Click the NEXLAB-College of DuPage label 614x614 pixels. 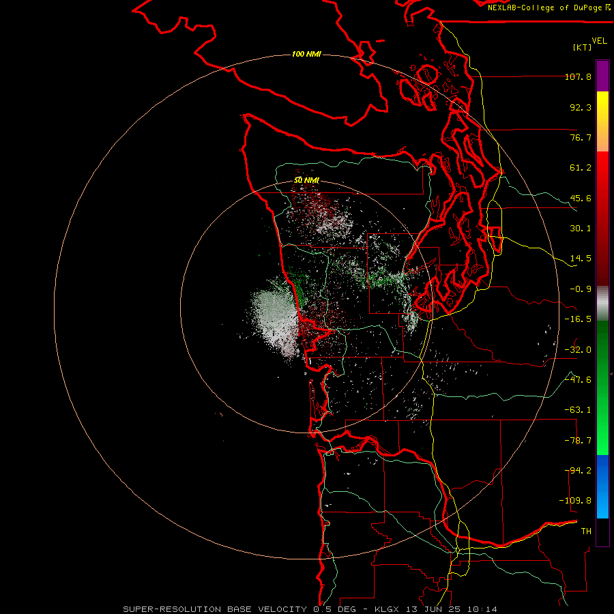click(x=549, y=8)
